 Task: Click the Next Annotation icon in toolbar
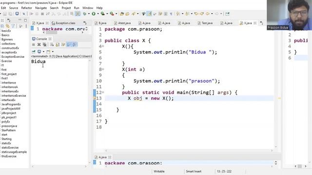click(178, 14)
